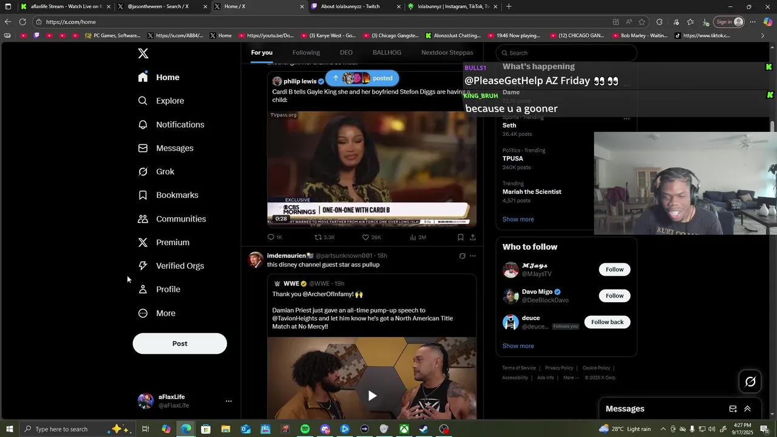Open imdemaurien's profile avatar
This screenshot has height=437, width=777.
click(x=256, y=260)
